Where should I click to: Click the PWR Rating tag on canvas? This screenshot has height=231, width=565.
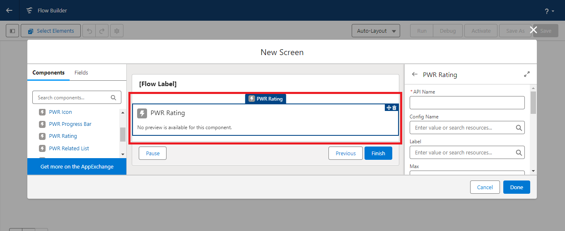(266, 99)
